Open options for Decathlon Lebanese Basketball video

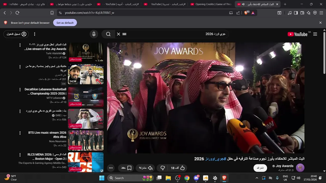point(20,89)
